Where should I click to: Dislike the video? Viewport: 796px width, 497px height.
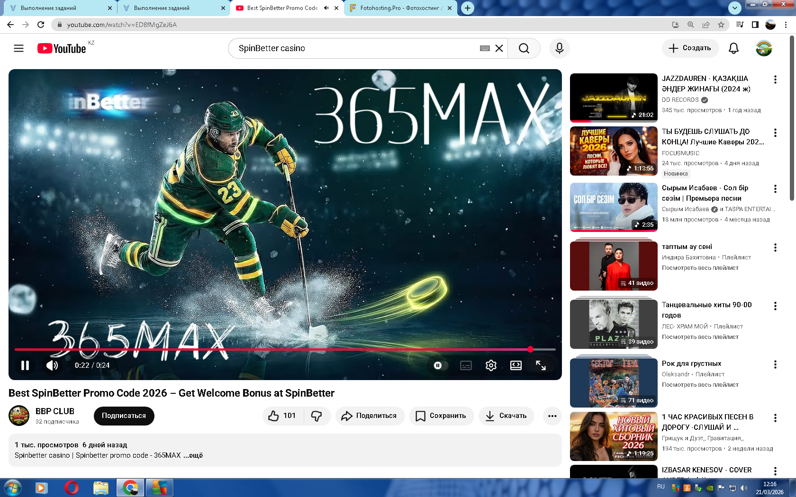[317, 416]
